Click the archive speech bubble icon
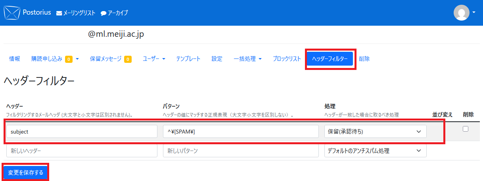The width and height of the screenshot is (483, 181). 103,13
